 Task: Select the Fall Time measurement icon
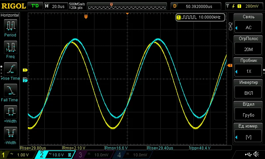coord(11,90)
